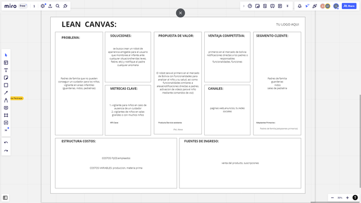Open board settings gear
The width and height of the screenshot is (361, 203).
coord(43,6)
